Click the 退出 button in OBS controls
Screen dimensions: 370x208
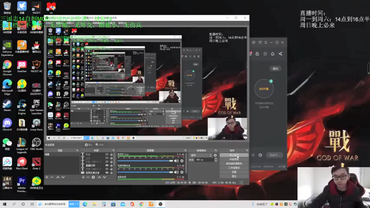(x=234, y=176)
